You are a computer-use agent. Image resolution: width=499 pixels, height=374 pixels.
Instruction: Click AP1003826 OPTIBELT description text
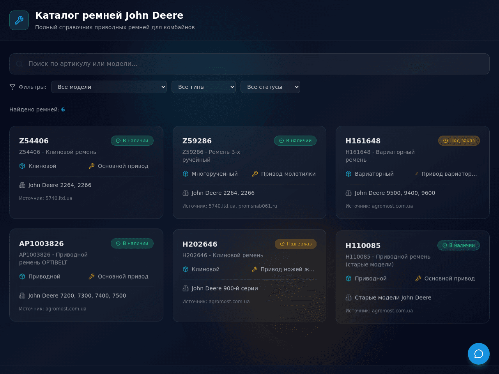pos(53,259)
